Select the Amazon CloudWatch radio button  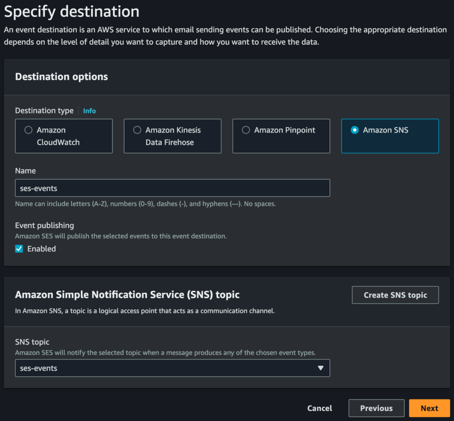click(28, 130)
